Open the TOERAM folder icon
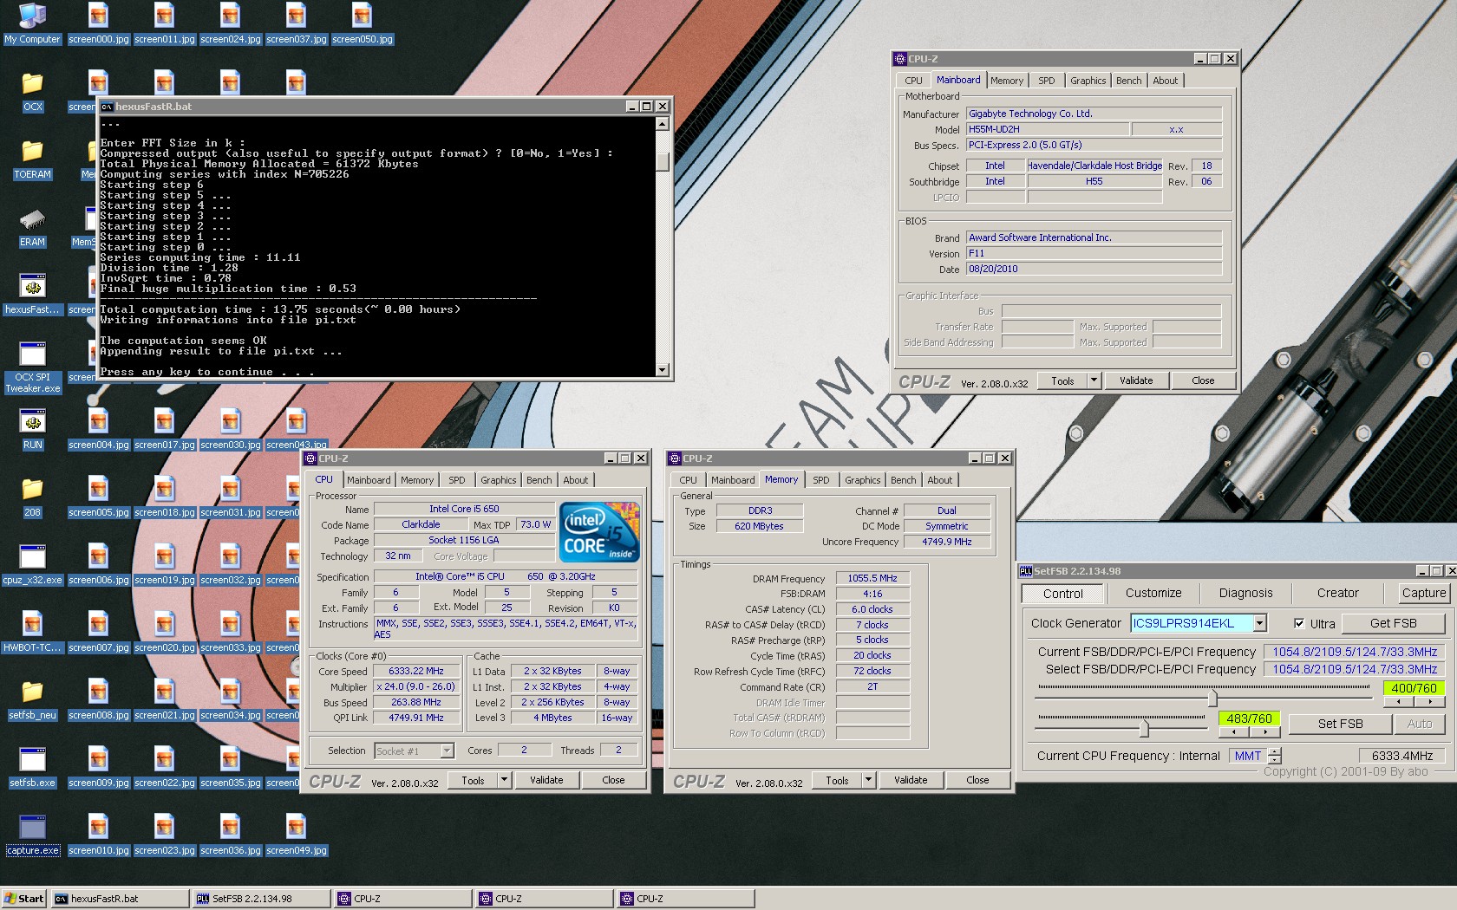 pyautogui.click(x=32, y=159)
